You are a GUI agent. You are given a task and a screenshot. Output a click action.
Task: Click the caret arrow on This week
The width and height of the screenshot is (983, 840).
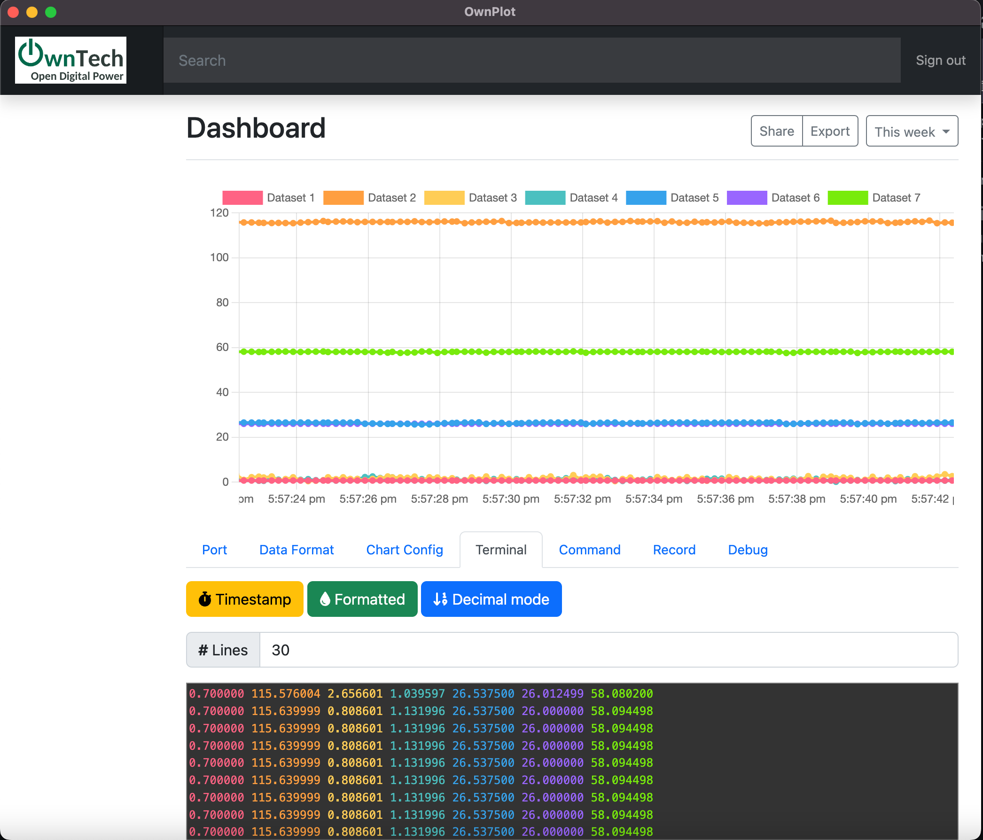pyautogui.click(x=946, y=132)
